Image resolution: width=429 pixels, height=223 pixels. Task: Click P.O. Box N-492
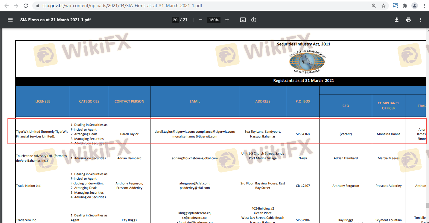303,158
